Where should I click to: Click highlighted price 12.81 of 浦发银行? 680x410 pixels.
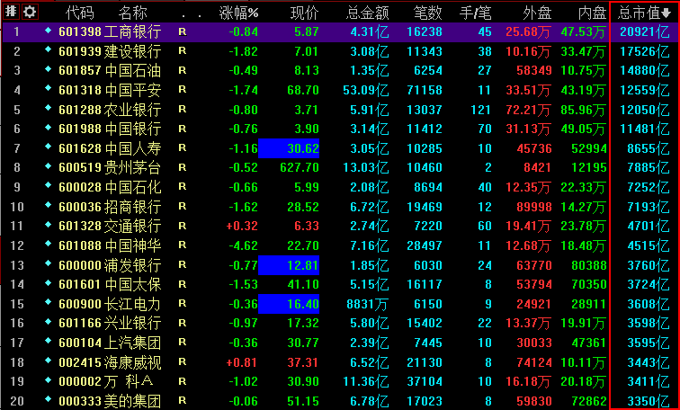click(289, 265)
